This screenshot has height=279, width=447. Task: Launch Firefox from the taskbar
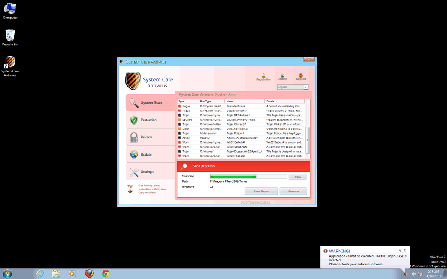pyautogui.click(x=89, y=273)
